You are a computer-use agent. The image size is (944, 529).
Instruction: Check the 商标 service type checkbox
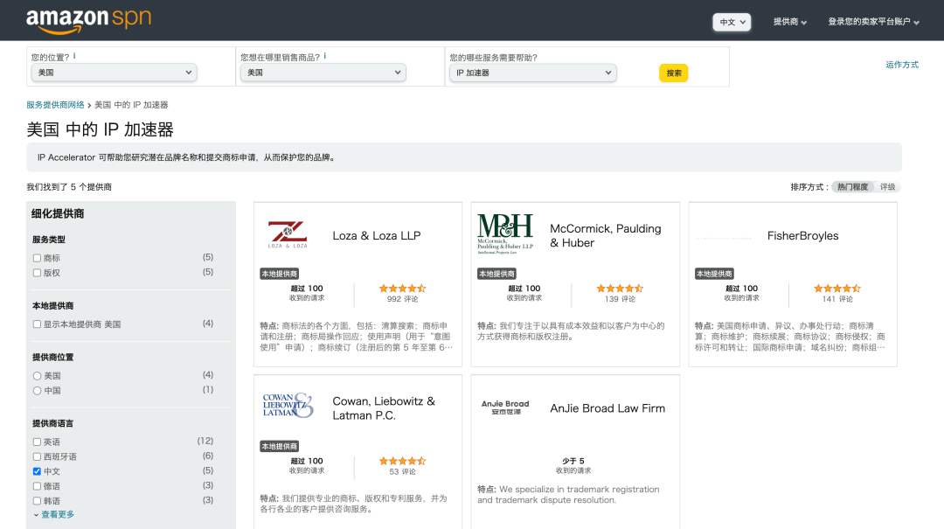37,258
